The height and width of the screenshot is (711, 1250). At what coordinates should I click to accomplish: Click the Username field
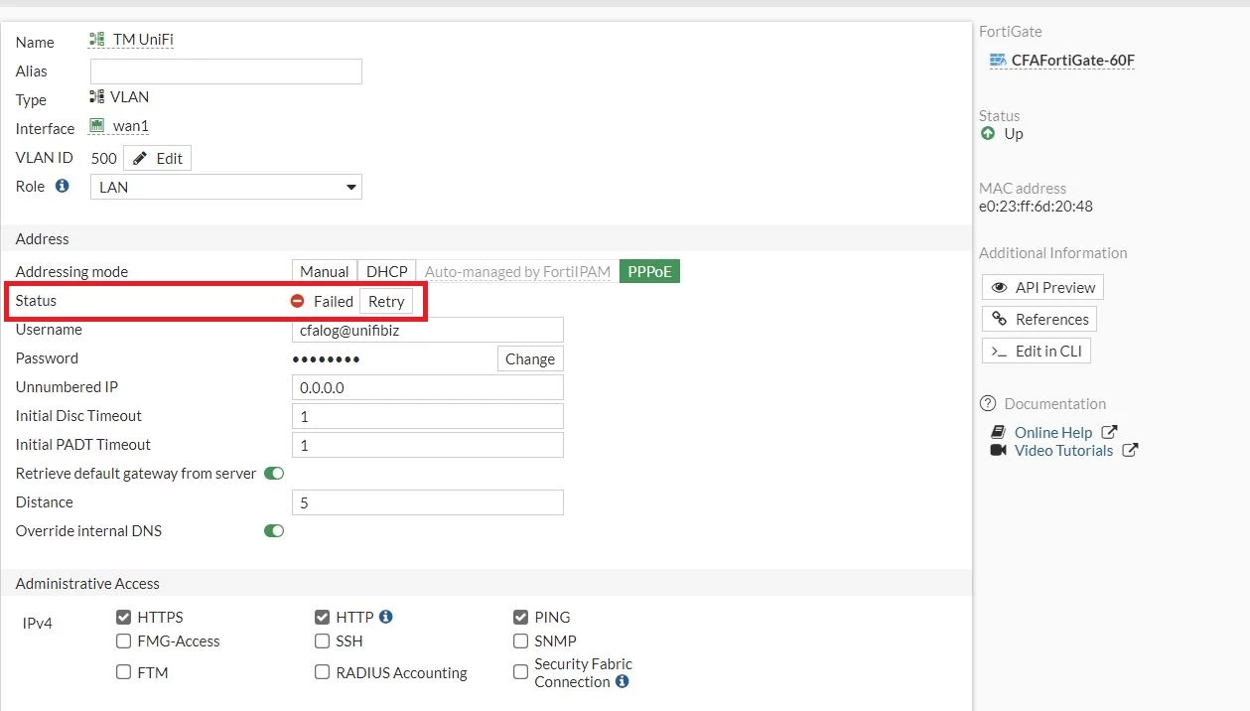tap(428, 331)
